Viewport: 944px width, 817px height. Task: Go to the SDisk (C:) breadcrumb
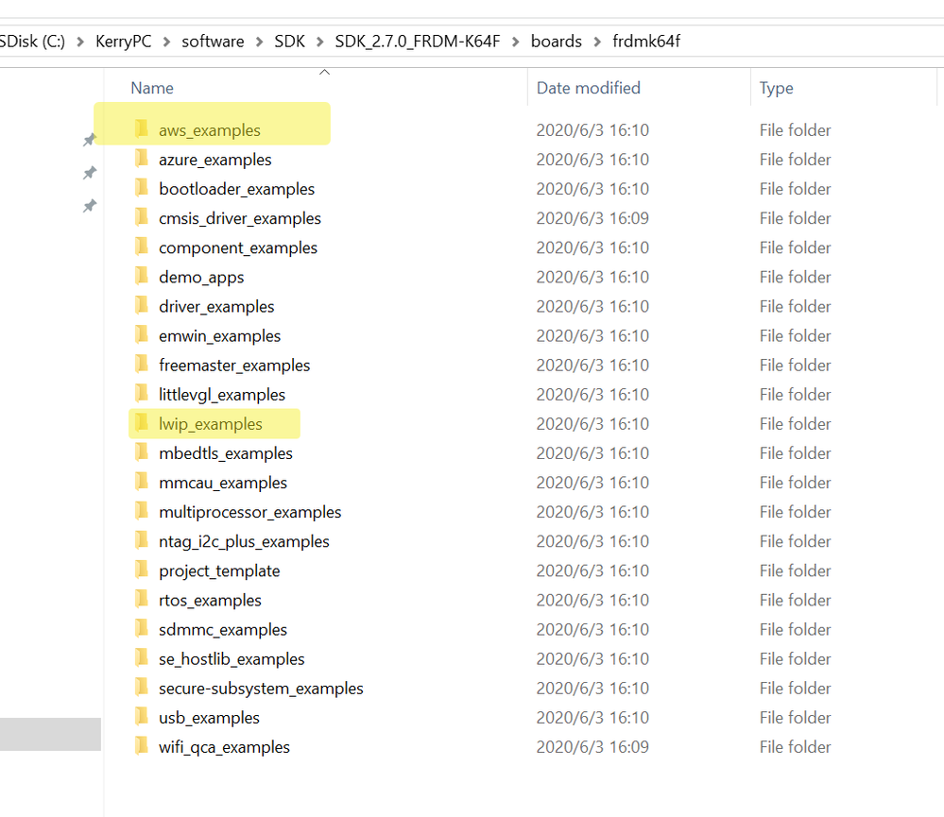coord(32,42)
